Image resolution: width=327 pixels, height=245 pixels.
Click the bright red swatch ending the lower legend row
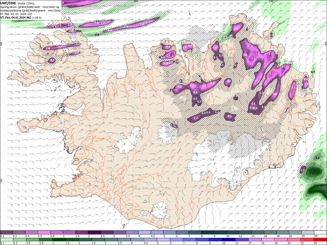pyautogui.click(x=320, y=240)
